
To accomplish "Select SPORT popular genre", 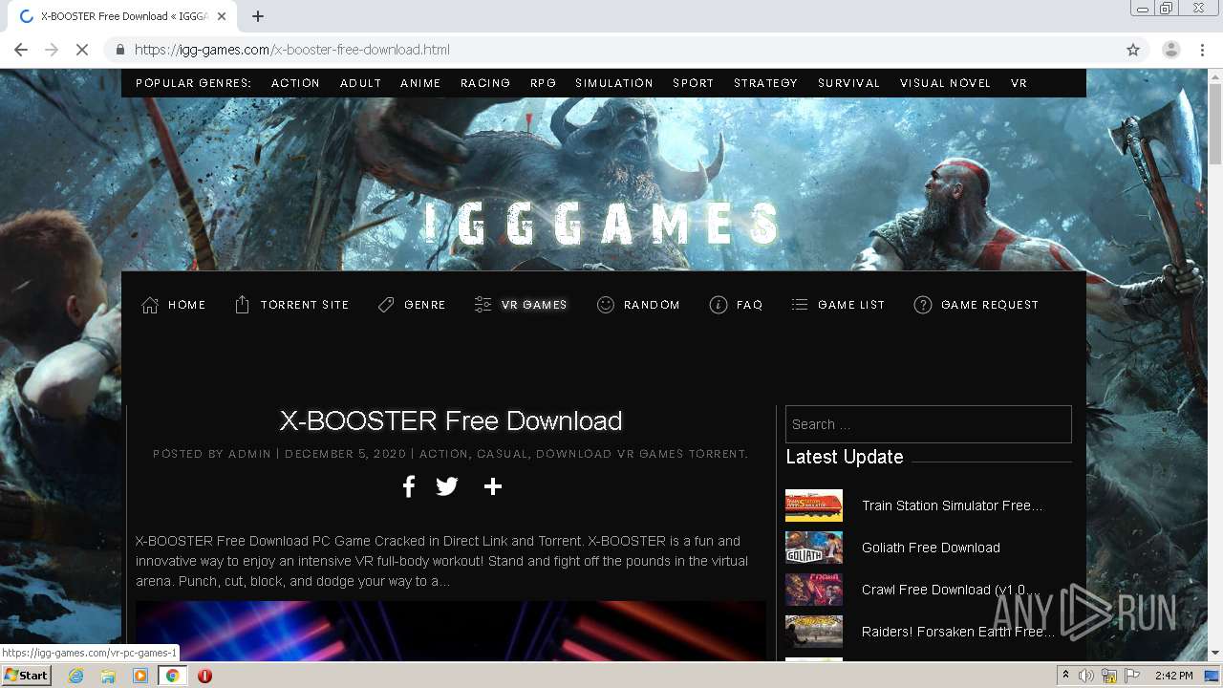I will coord(694,83).
